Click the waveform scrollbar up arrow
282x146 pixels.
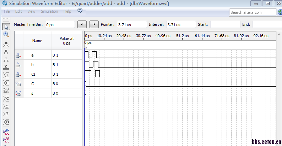coord(279,34)
